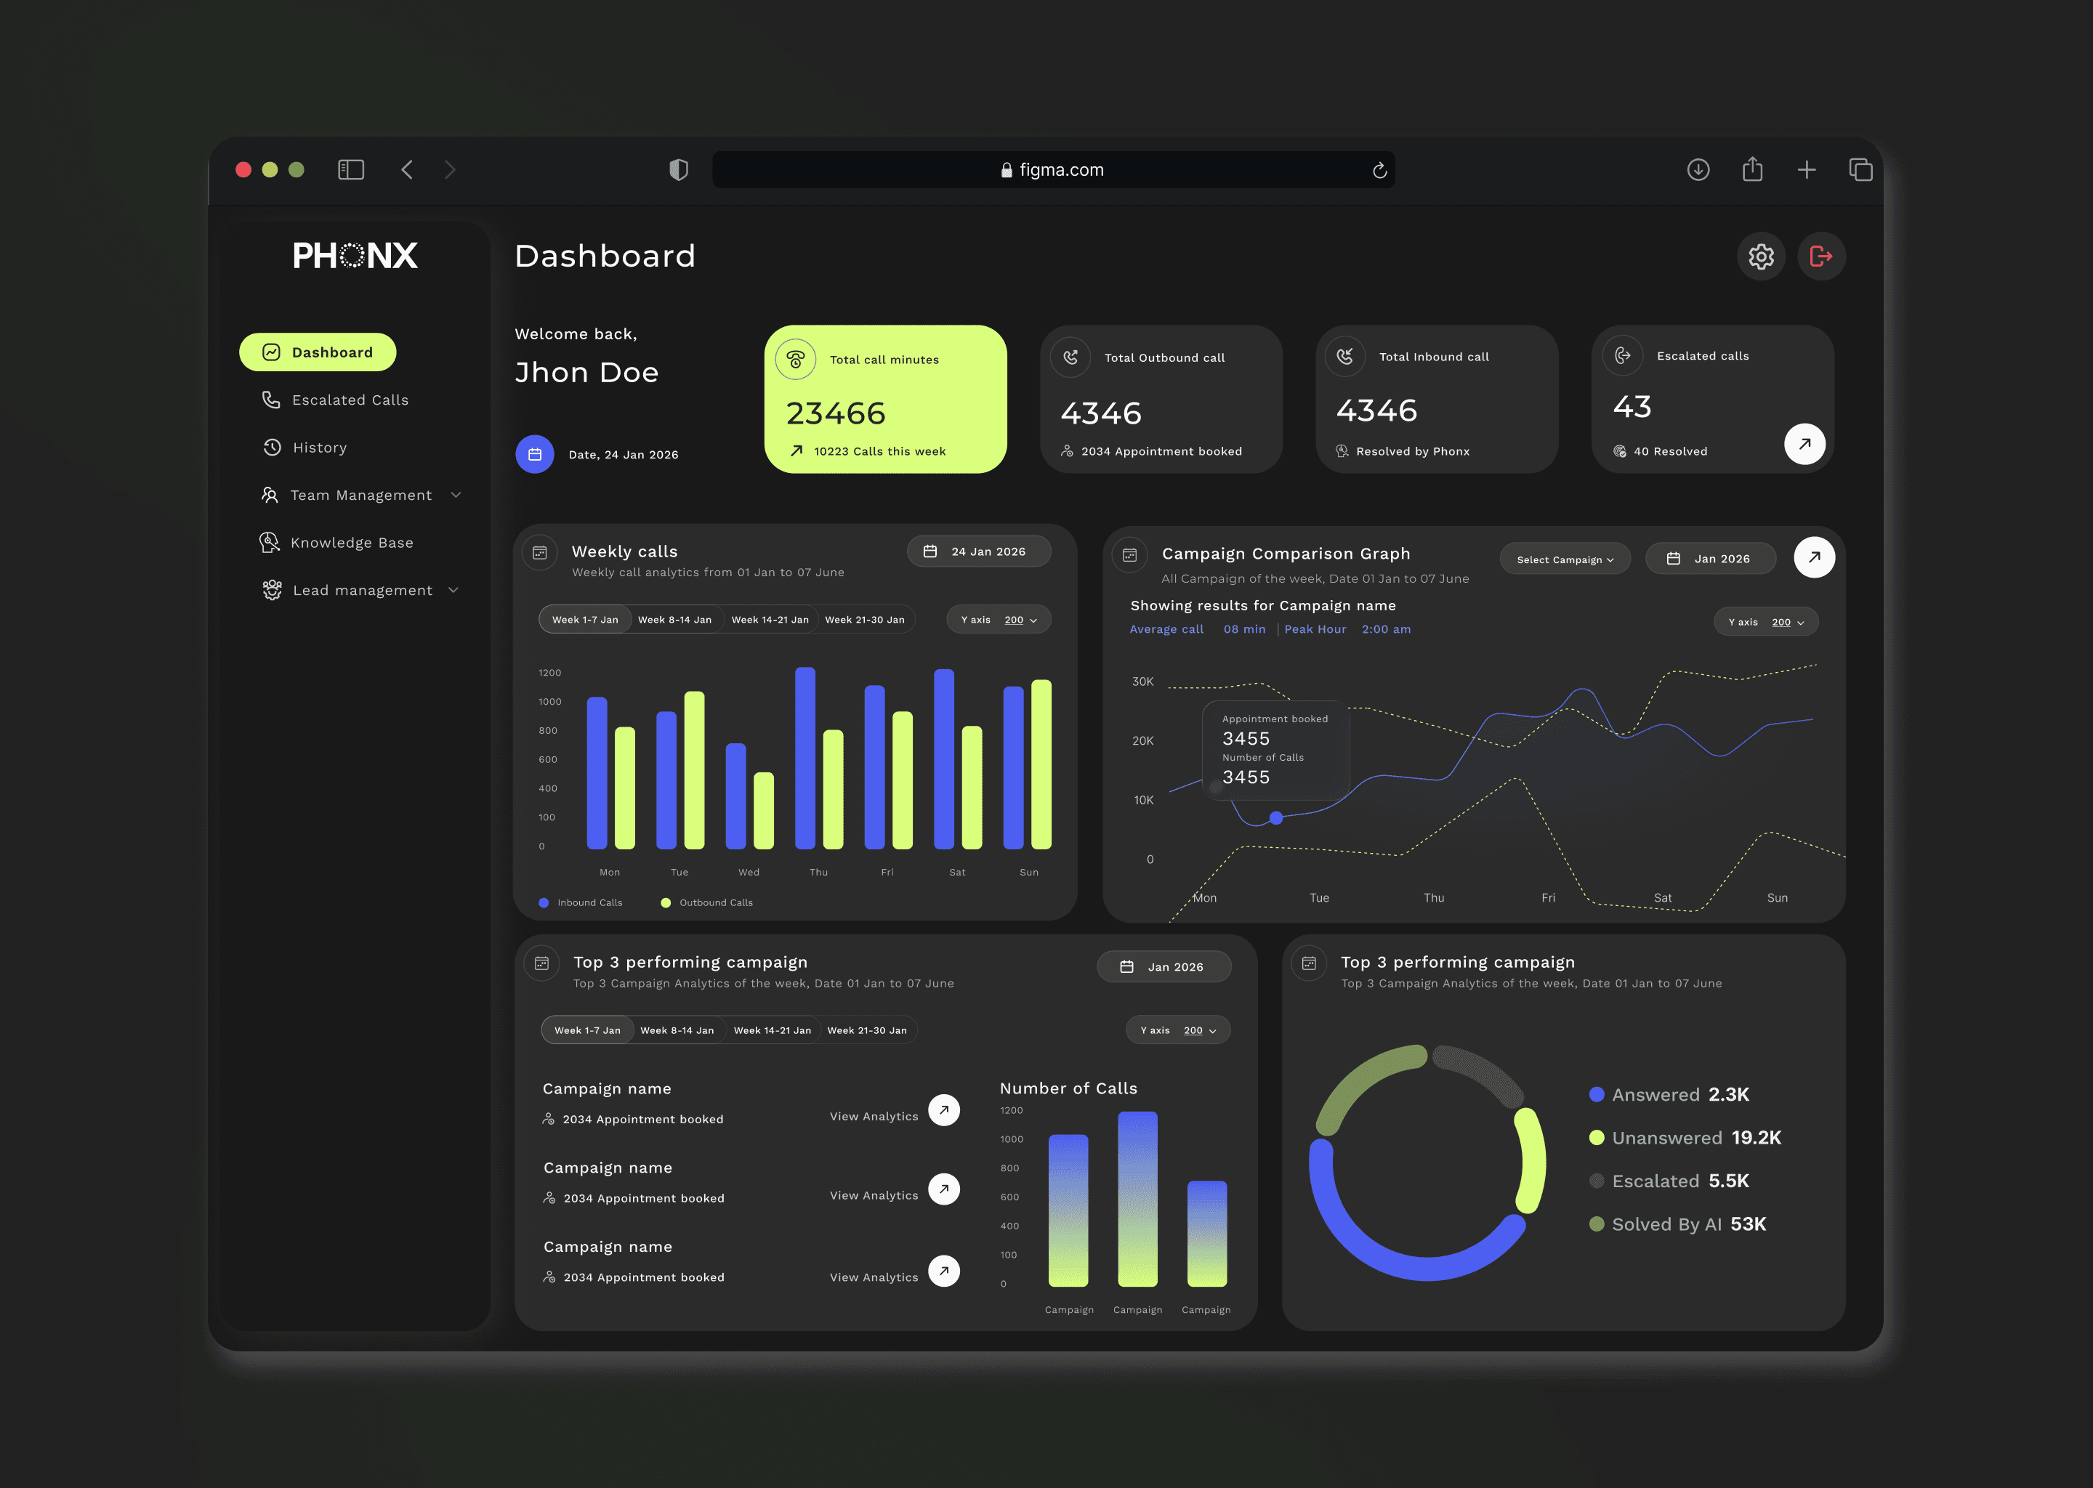Click Total Inbound call icon
Viewport: 2093px width, 1488px height.
1345,357
